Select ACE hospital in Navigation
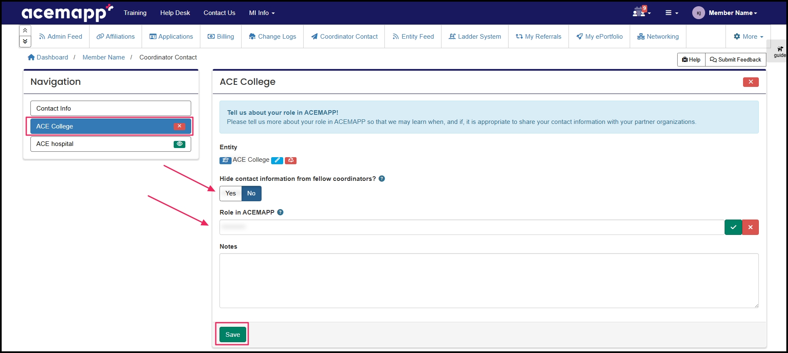Viewport: 788px width, 353px height. (111, 144)
